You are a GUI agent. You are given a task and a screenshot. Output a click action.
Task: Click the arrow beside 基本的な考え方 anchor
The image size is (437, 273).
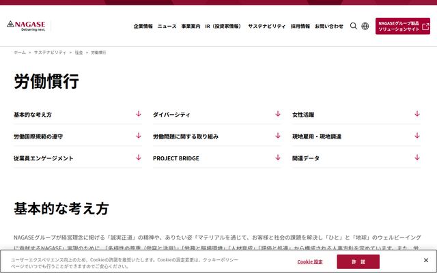pyautogui.click(x=139, y=114)
